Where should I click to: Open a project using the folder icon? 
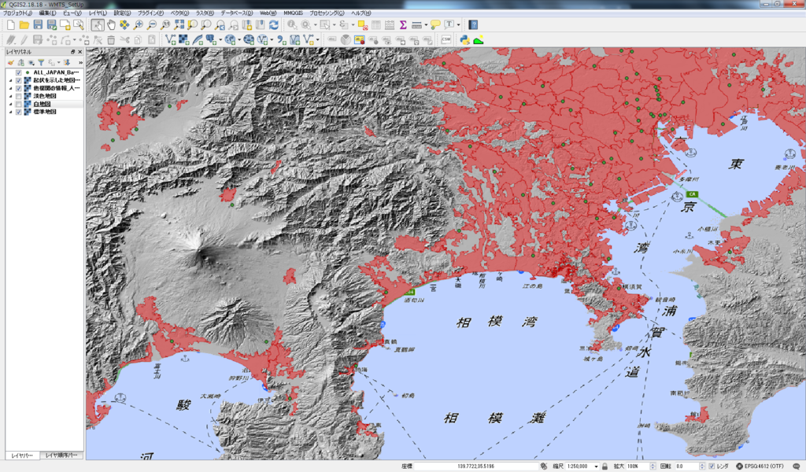click(24, 24)
